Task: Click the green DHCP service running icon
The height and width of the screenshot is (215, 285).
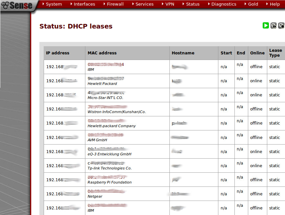Action: [x=266, y=26]
